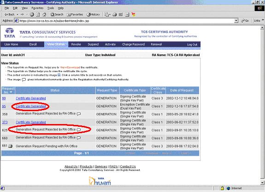Open request number 90 link
Screen dimensions: 265x192
click(4, 98)
